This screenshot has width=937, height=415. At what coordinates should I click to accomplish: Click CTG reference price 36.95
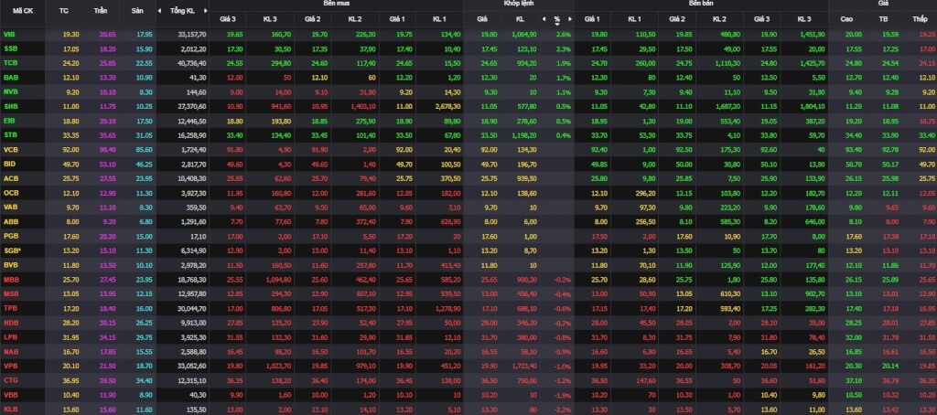pos(71,379)
